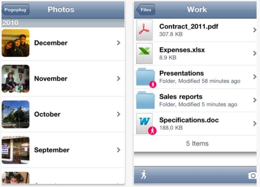Click the chevron beside Contract_2011.pdf
The width and height of the screenshot is (260, 187).
point(255,30)
